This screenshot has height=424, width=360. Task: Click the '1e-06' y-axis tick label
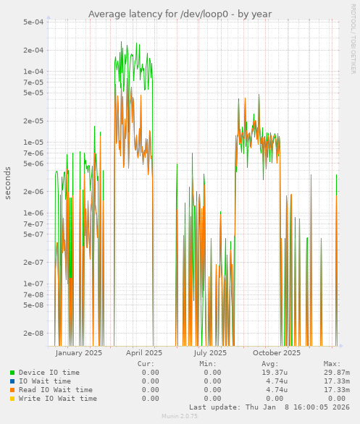[x=33, y=213]
